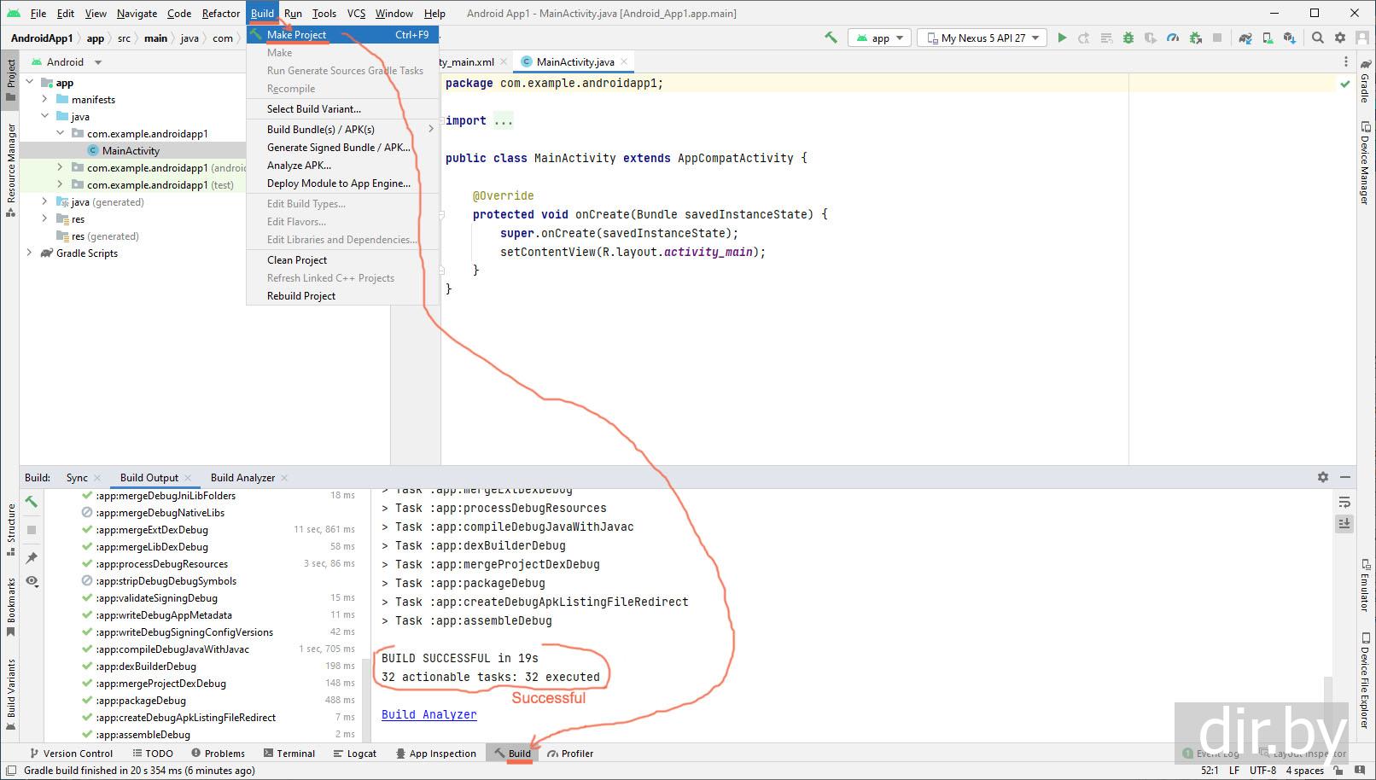The width and height of the screenshot is (1376, 780).
Task: Open the Profile app gauge icon
Action: coord(1173,38)
